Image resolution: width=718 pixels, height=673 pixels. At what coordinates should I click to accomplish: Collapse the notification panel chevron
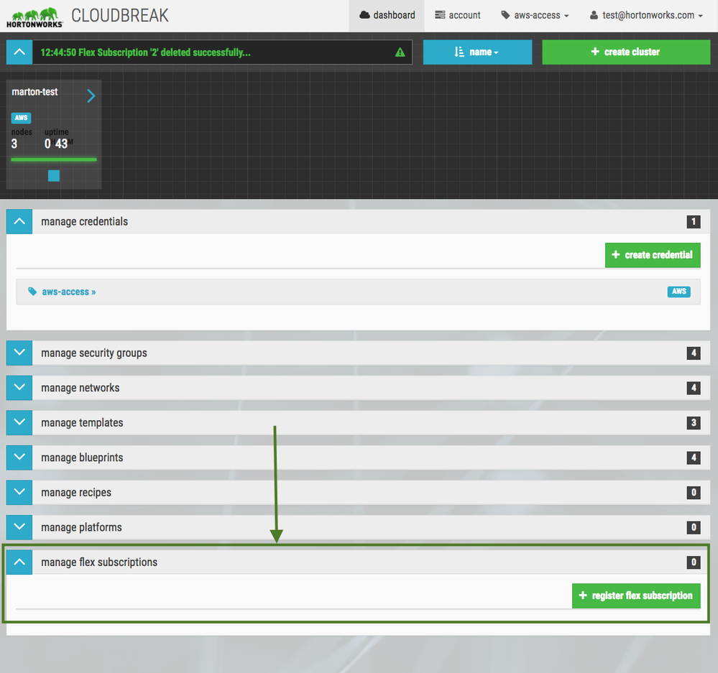pyautogui.click(x=19, y=52)
